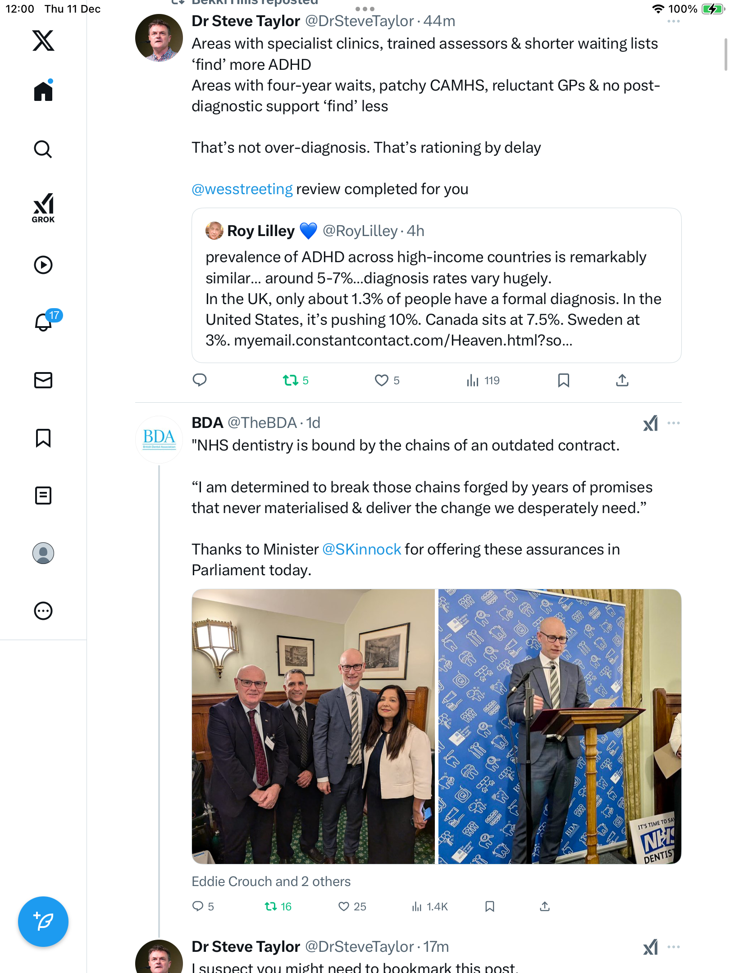The width and height of the screenshot is (730, 973).
Task: Open sidebar Bookmarks icon
Action: pyautogui.click(x=43, y=438)
